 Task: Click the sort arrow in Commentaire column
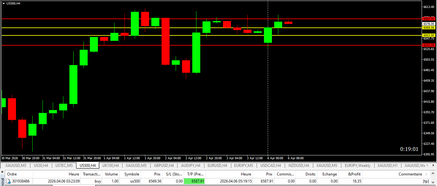[426, 174]
